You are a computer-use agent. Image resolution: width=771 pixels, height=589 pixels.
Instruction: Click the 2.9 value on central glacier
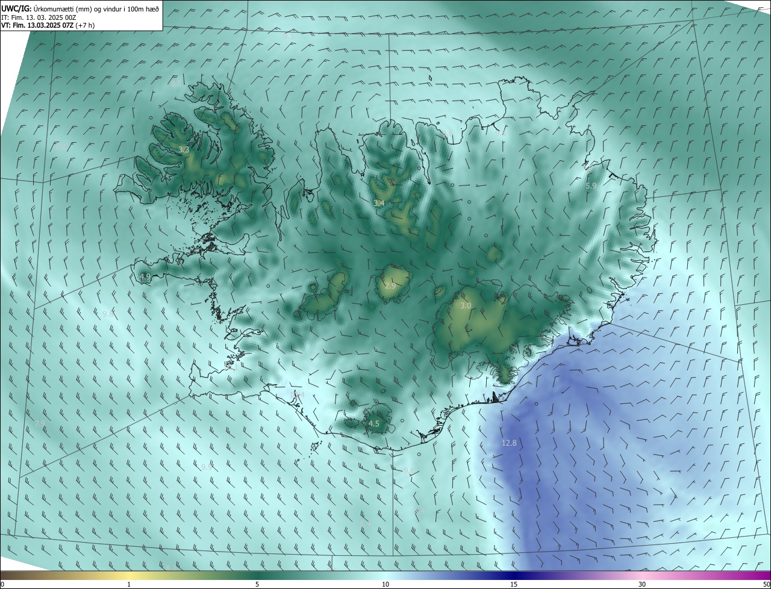tap(390, 285)
